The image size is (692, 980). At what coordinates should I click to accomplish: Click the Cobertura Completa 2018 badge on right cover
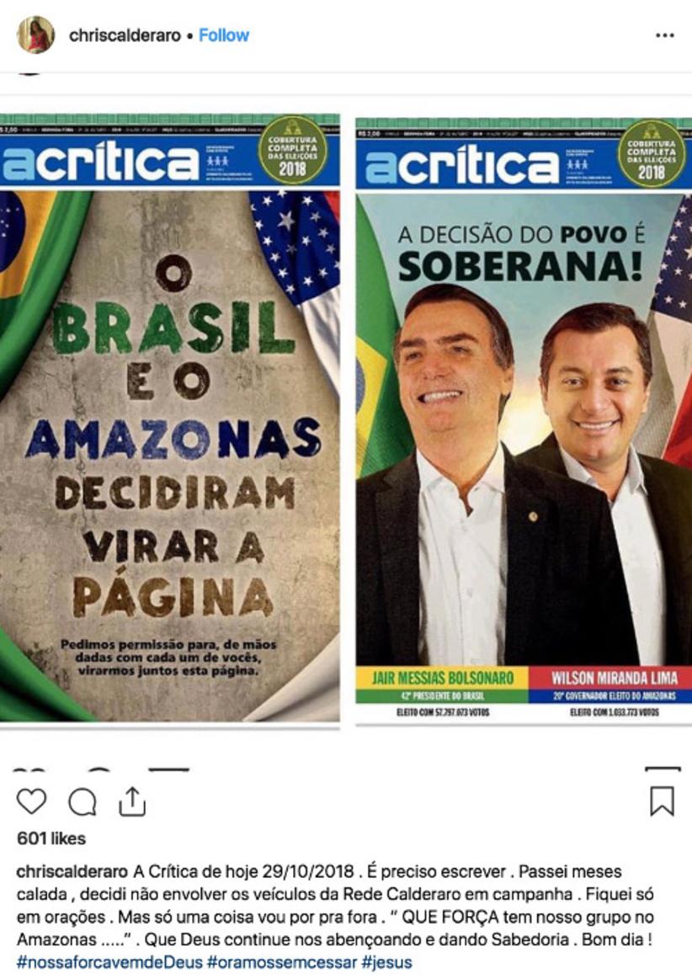[x=652, y=154]
